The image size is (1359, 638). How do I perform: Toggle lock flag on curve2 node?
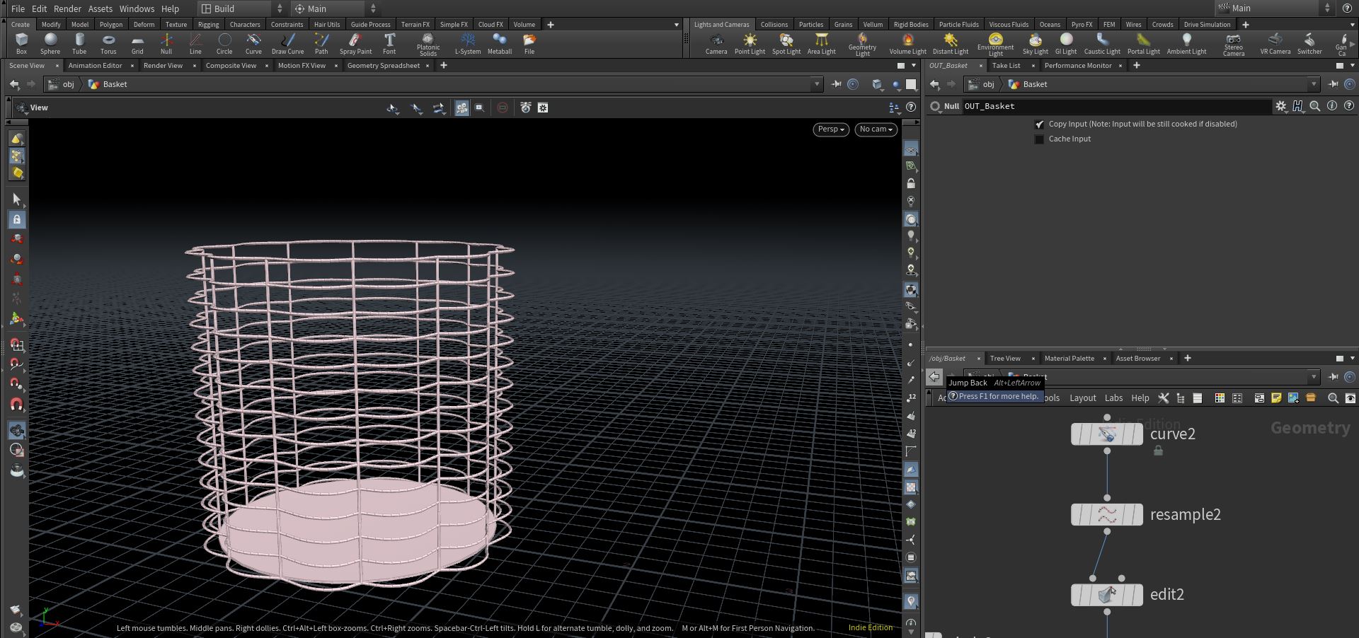1158,451
